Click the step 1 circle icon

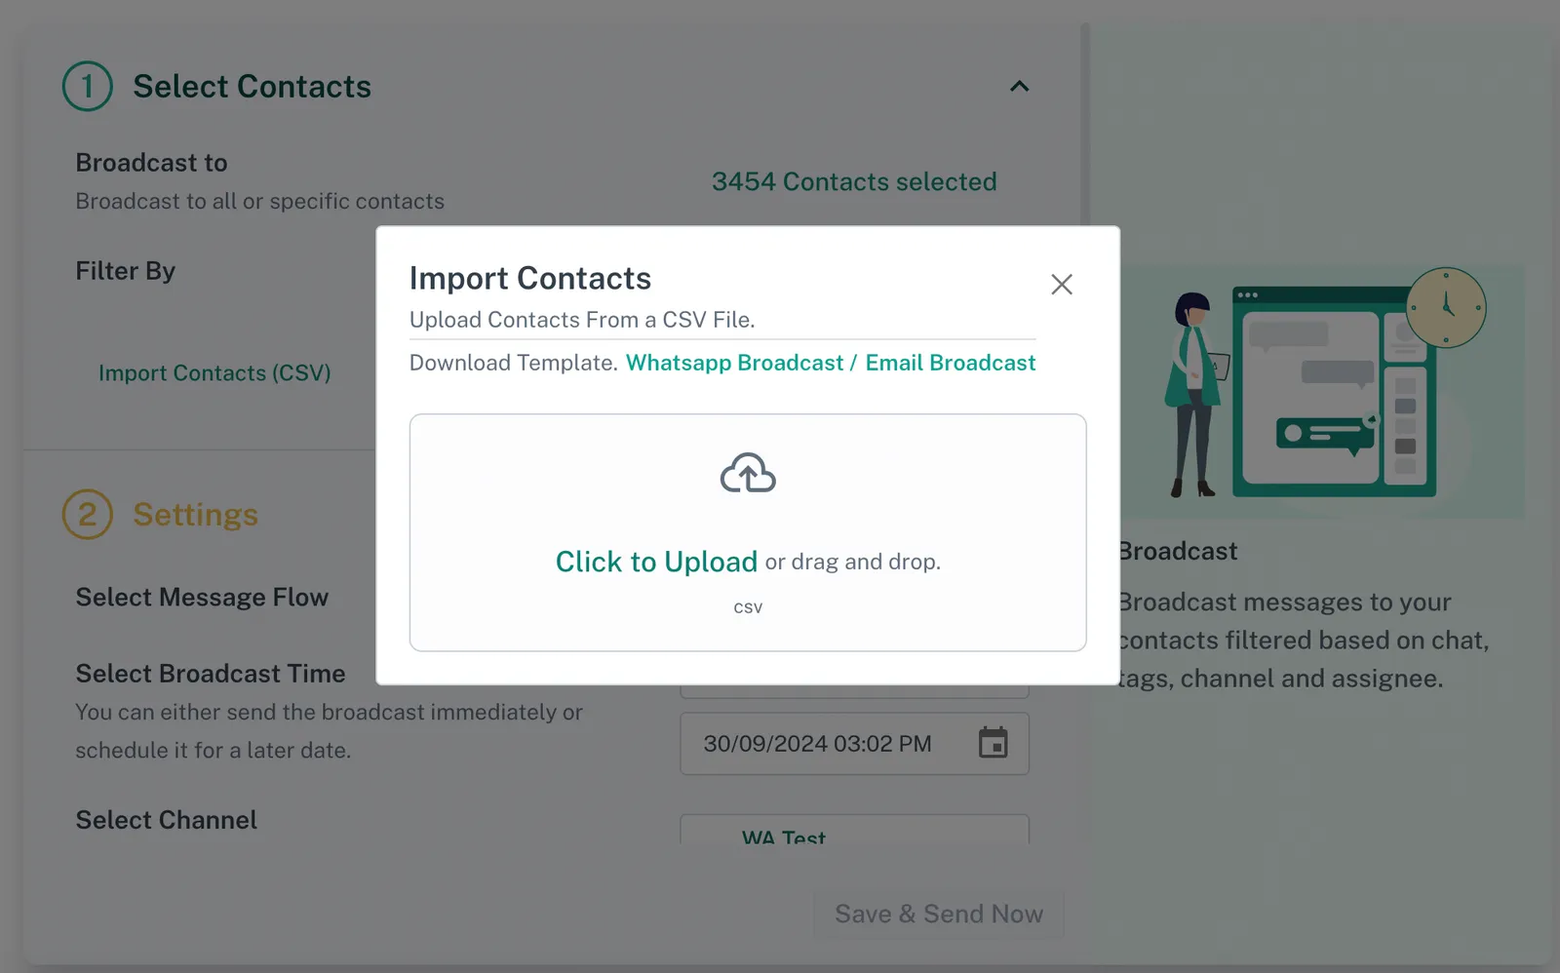click(88, 87)
